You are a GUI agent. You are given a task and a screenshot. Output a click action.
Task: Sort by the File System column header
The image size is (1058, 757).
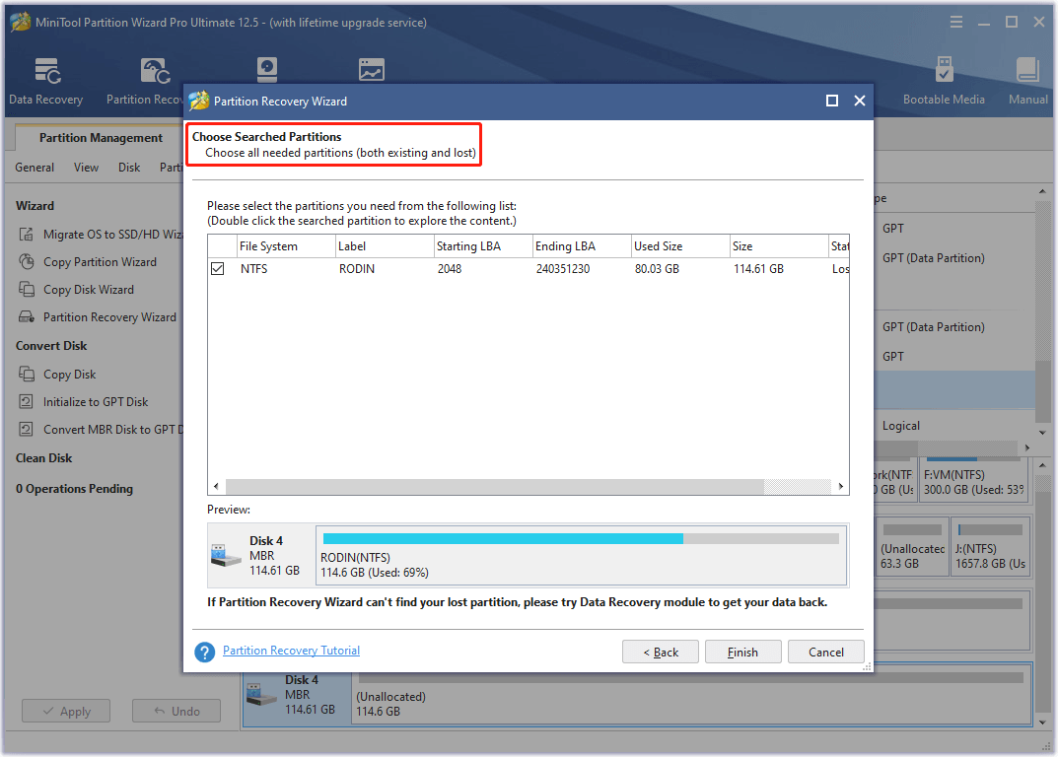click(286, 246)
